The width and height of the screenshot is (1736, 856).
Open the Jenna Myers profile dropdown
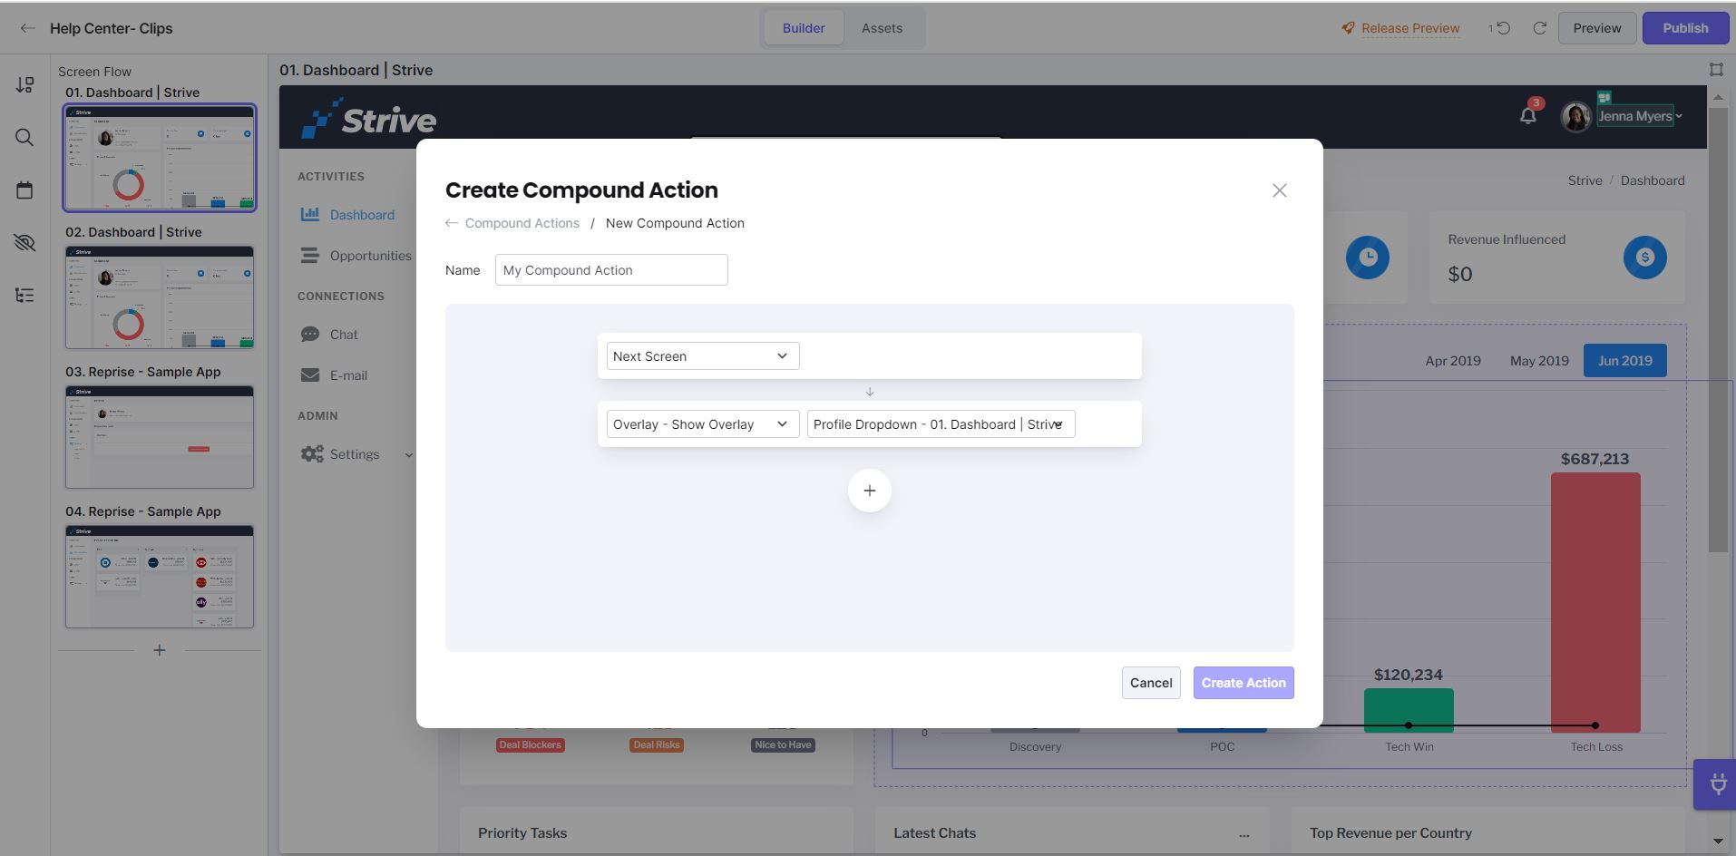[1635, 116]
